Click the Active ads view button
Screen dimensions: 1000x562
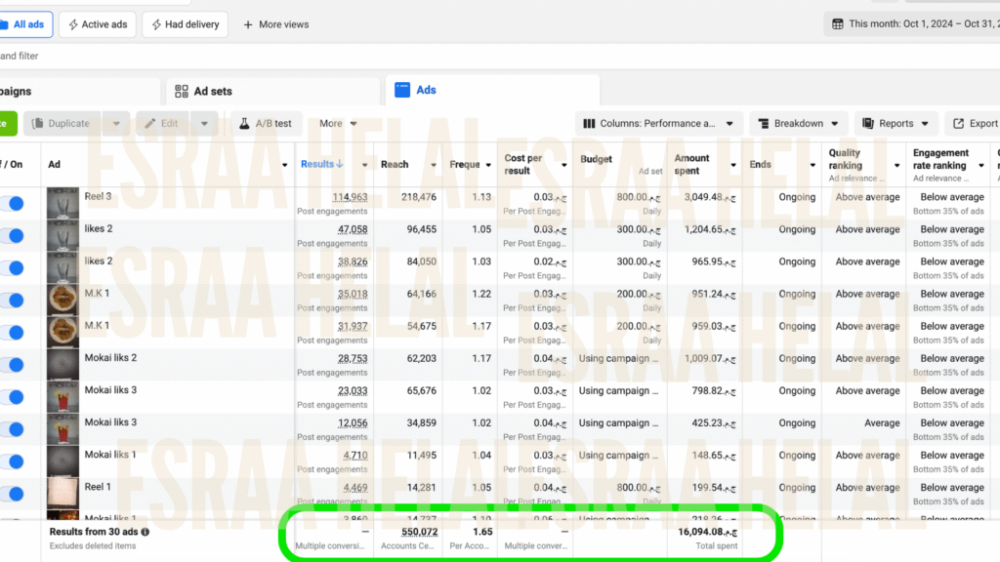[x=98, y=24]
